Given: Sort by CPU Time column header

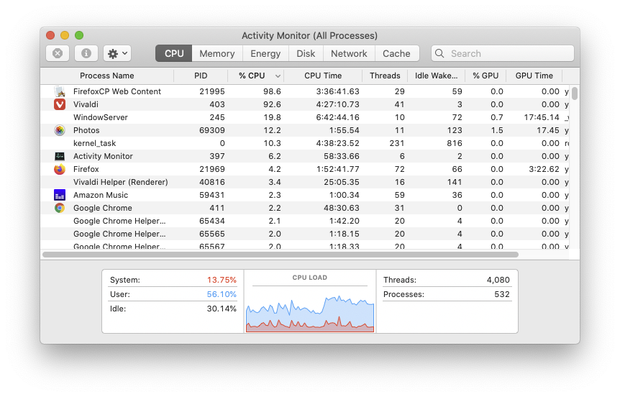Looking at the screenshot, I should (323, 76).
